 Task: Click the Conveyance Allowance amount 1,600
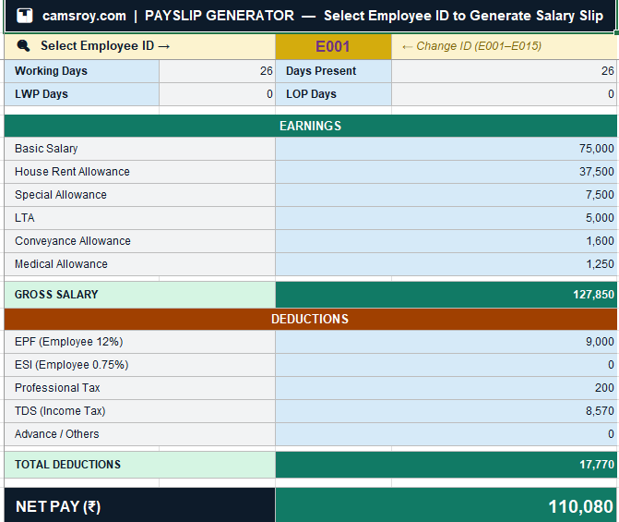446,241
